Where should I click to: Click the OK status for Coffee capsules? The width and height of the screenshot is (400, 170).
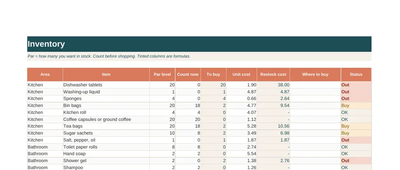coord(356,119)
